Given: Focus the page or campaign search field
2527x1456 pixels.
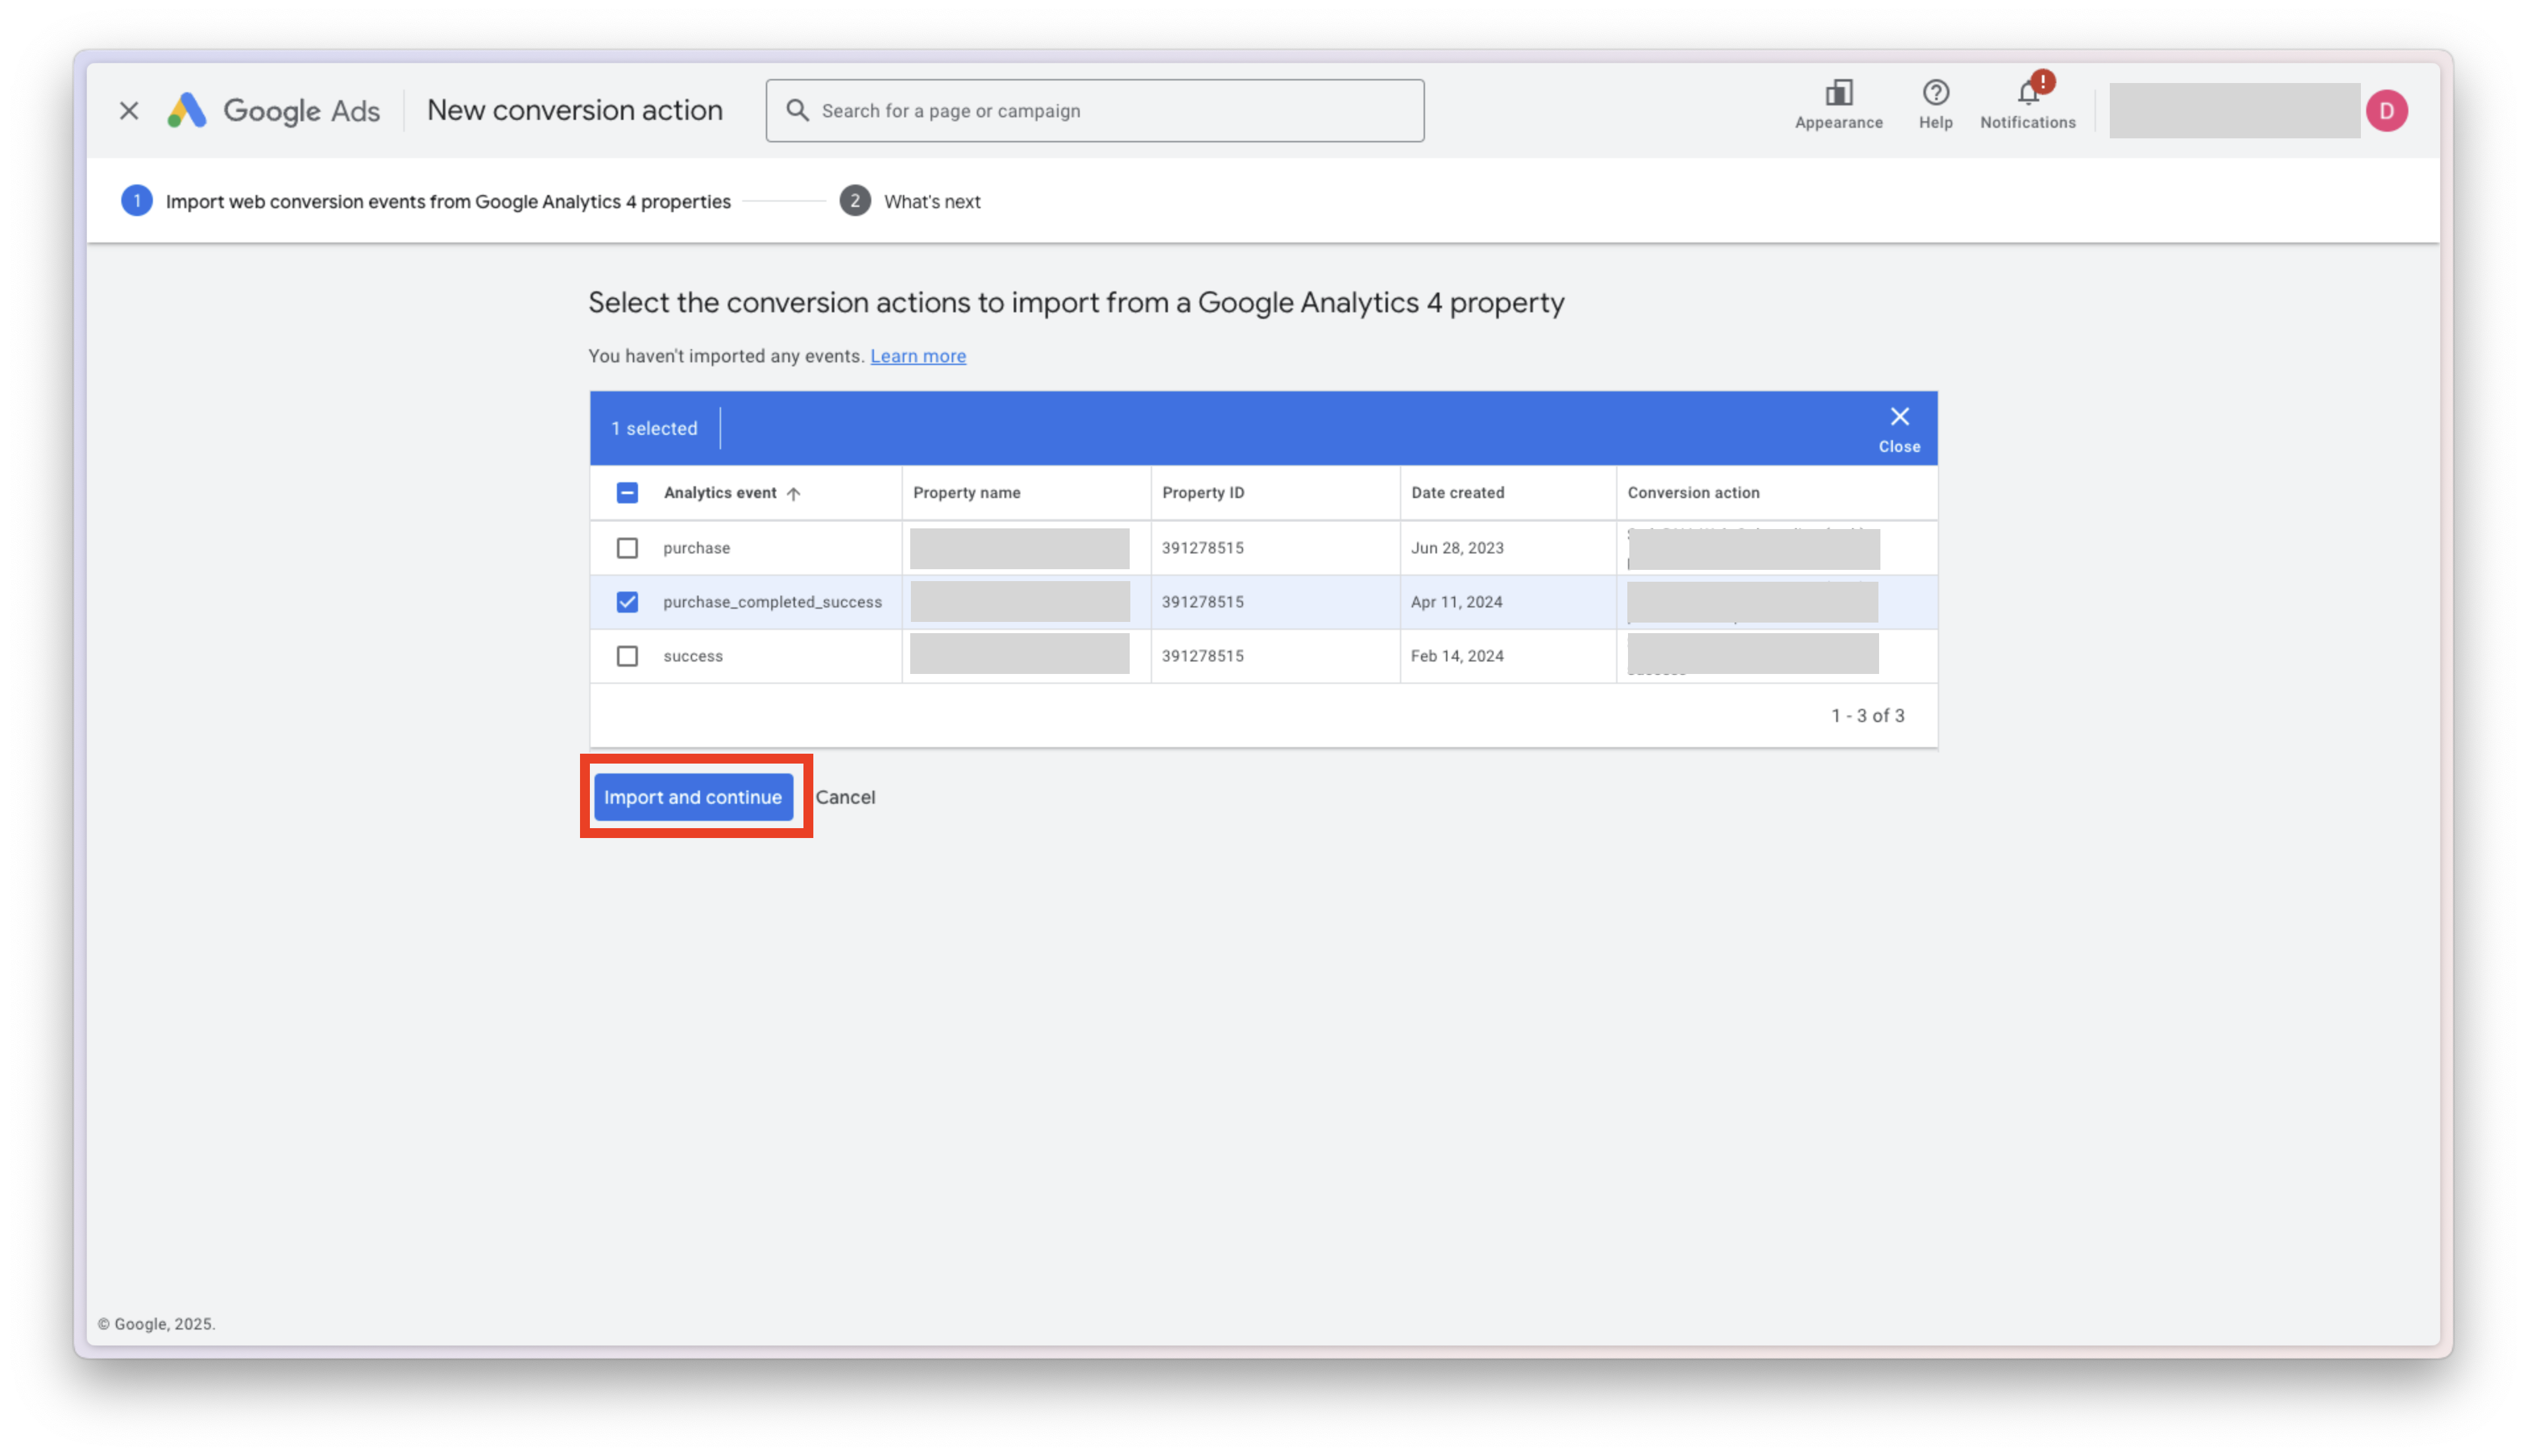Looking at the screenshot, I should tap(1111, 111).
